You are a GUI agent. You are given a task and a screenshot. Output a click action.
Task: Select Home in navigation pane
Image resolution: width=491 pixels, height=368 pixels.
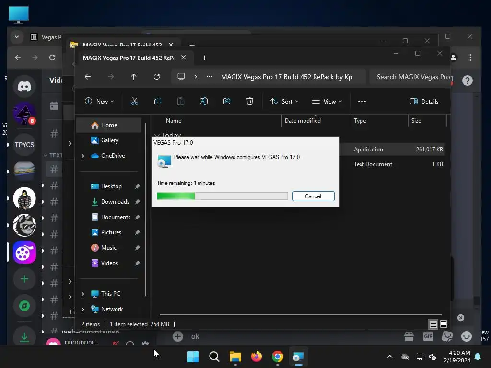coord(109,125)
